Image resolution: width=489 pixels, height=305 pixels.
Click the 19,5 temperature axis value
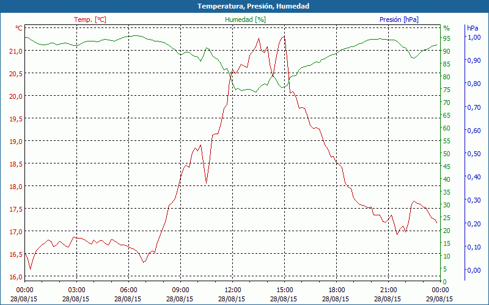tap(16, 119)
